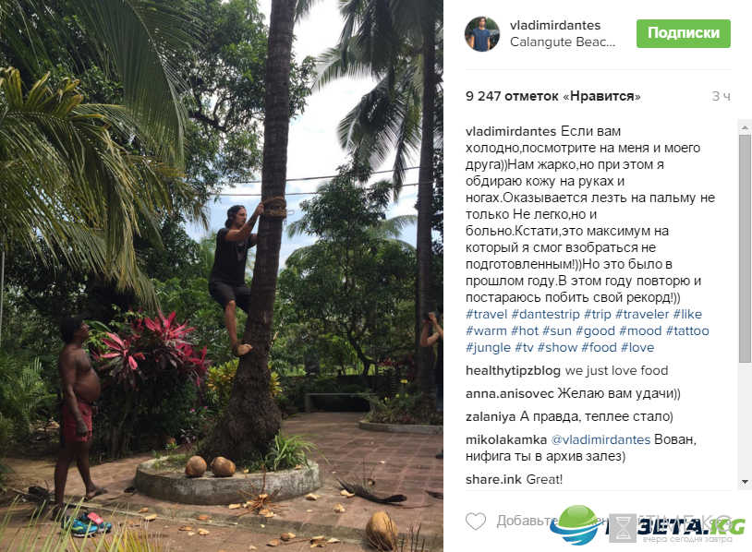Open commenter healthytipzblog profile
Image resolution: width=752 pixels, height=552 pixels.
pos(513,371)
